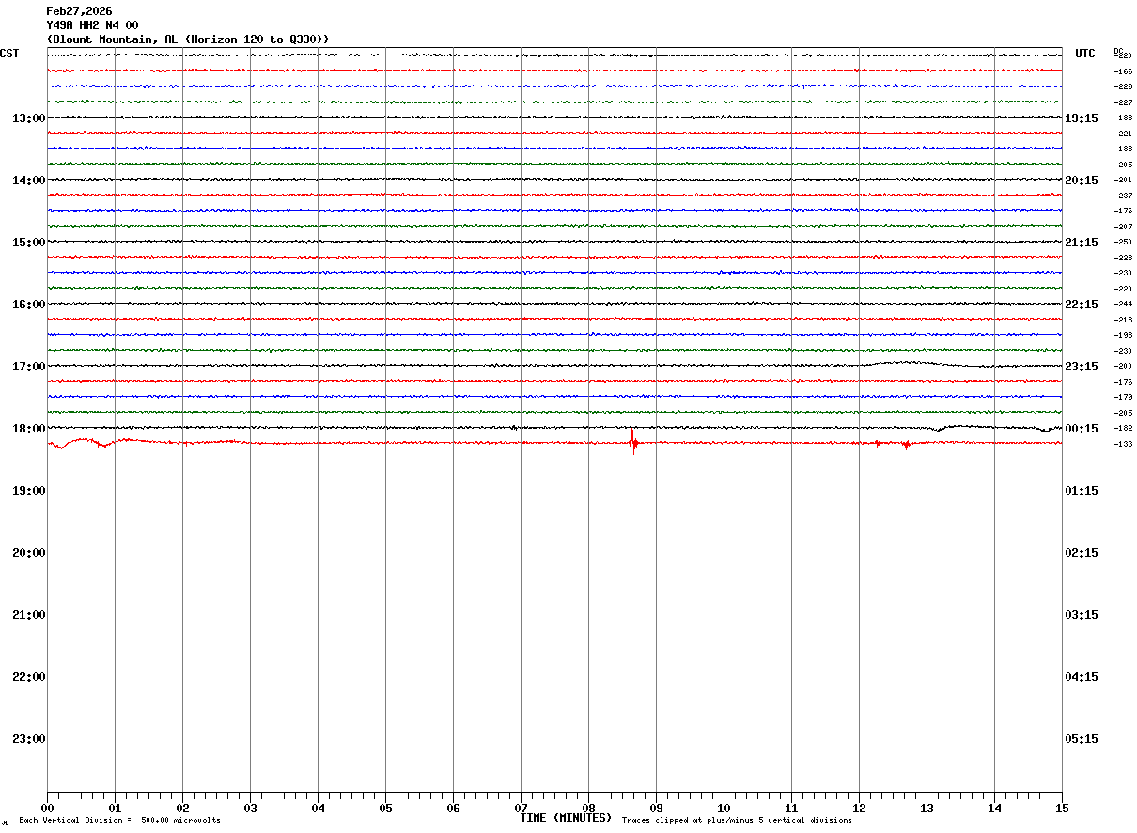Click minute label 08 on the time axis
Viewport: 1137px width, 833px height.
click(x=588, y=808)
